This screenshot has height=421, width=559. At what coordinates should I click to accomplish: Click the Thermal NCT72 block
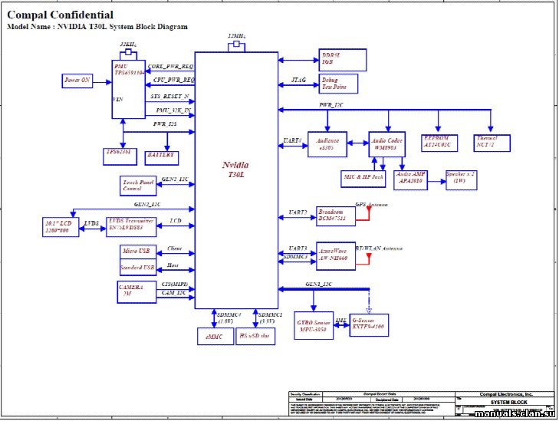[x=492, y=143]
